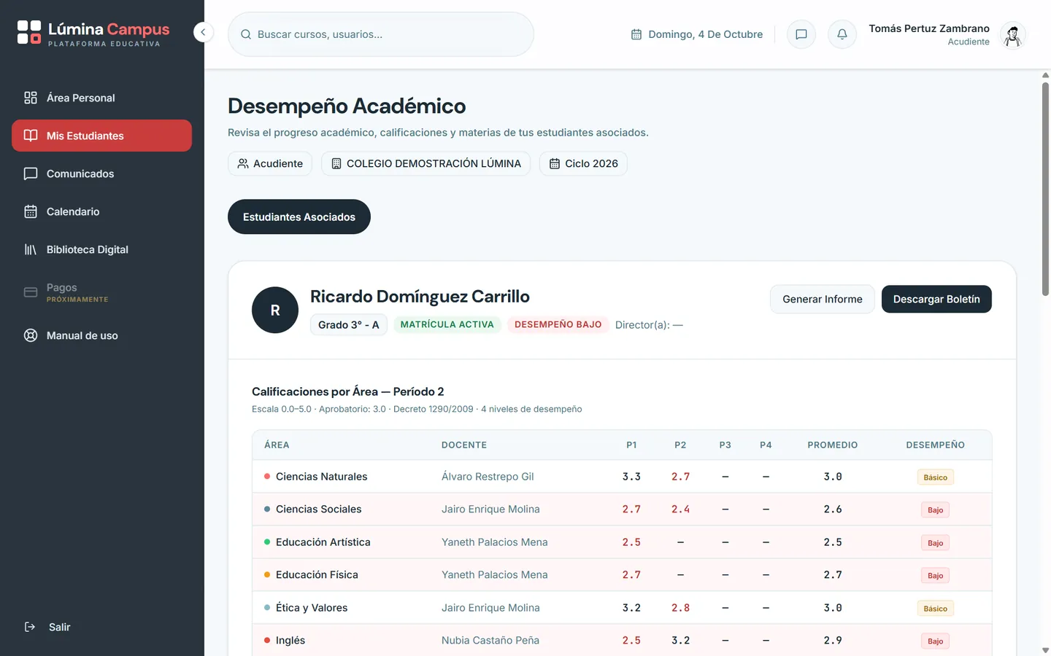Click the MATRÍCULA ACTIVA badge
This screenshot has height=656, width=1051.
(447, 324)
